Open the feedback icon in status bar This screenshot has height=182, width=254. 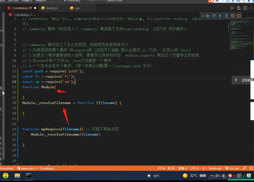click(244, 168)
